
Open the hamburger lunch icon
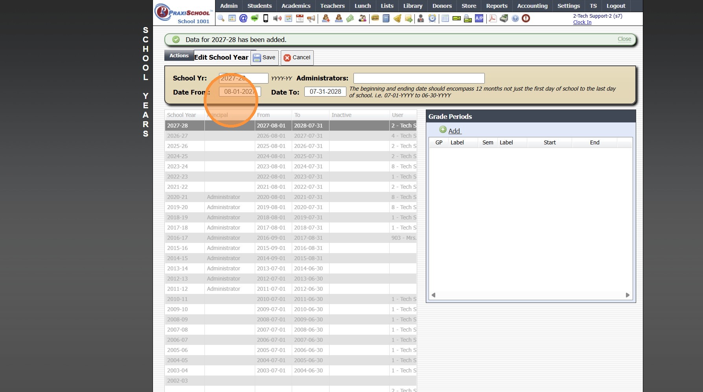pyautogui.click(x=375, y=18)
